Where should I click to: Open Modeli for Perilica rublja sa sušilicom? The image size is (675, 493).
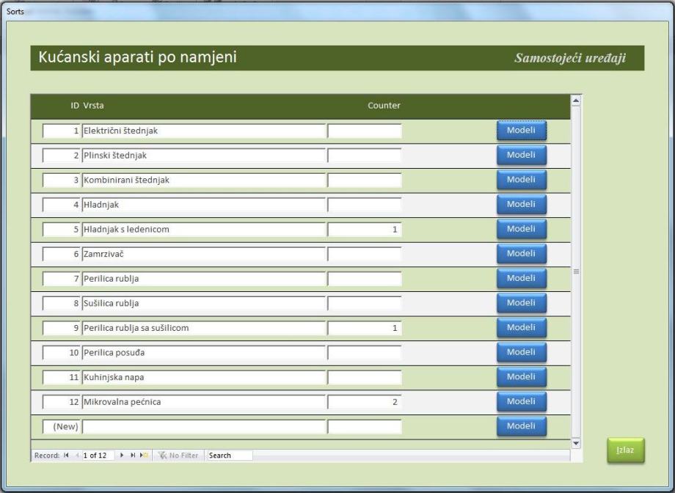pyautogui.click(x=522, y=327)
